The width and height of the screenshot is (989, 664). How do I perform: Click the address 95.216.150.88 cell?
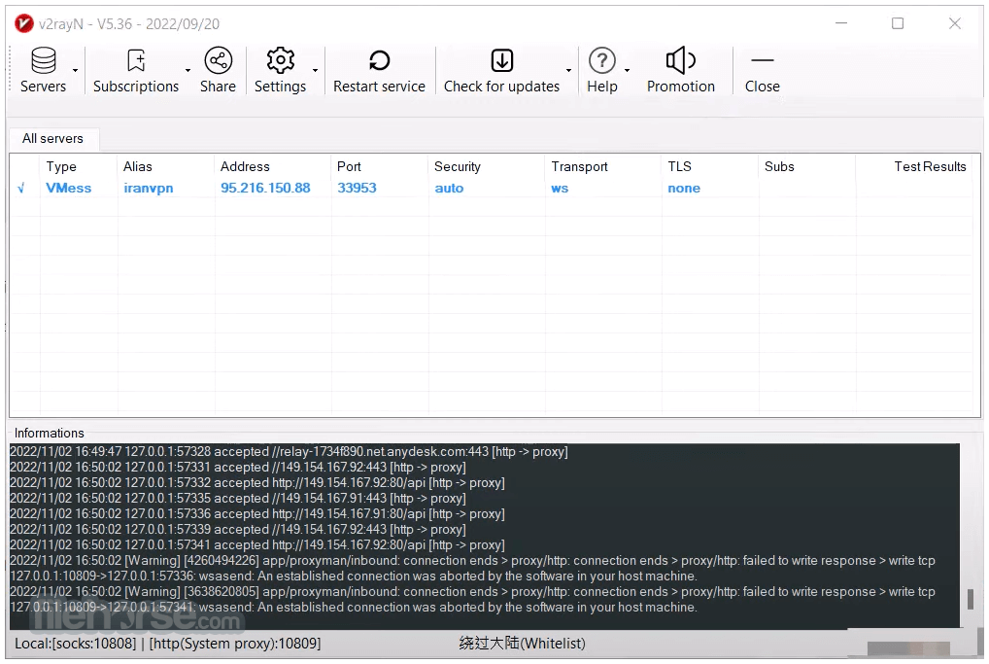coord(265,188)
